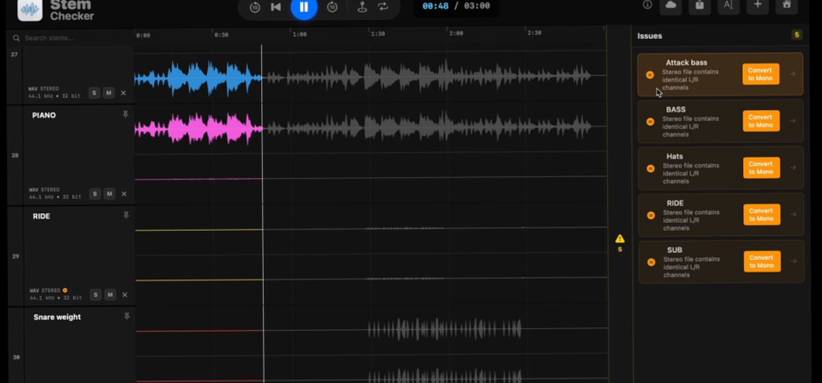Convert Attack bass to mono
Viewport: 822px width, 383px height.
[x=760, y=75]
